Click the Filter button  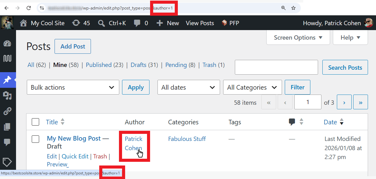click(x=297, y=87)
